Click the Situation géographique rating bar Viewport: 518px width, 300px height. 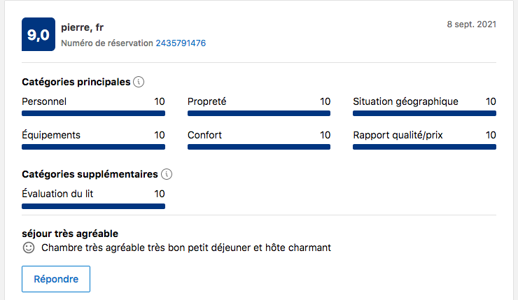424,113
